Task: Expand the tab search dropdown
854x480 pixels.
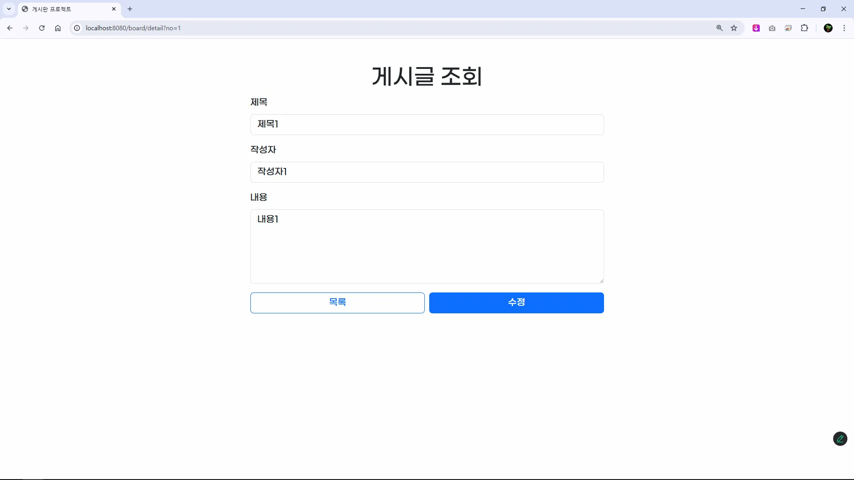Action: (x=9, y=9)
